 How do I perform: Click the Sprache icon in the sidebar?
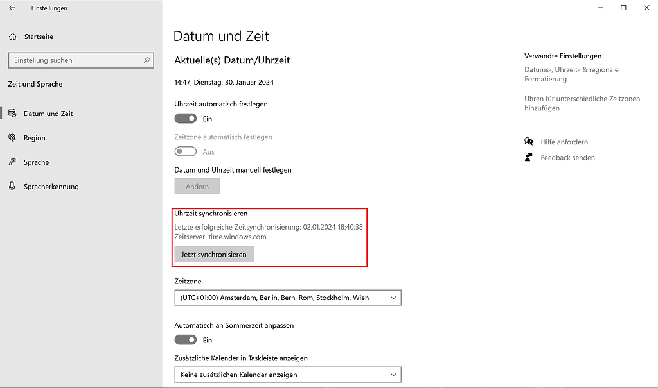point(12,162)
